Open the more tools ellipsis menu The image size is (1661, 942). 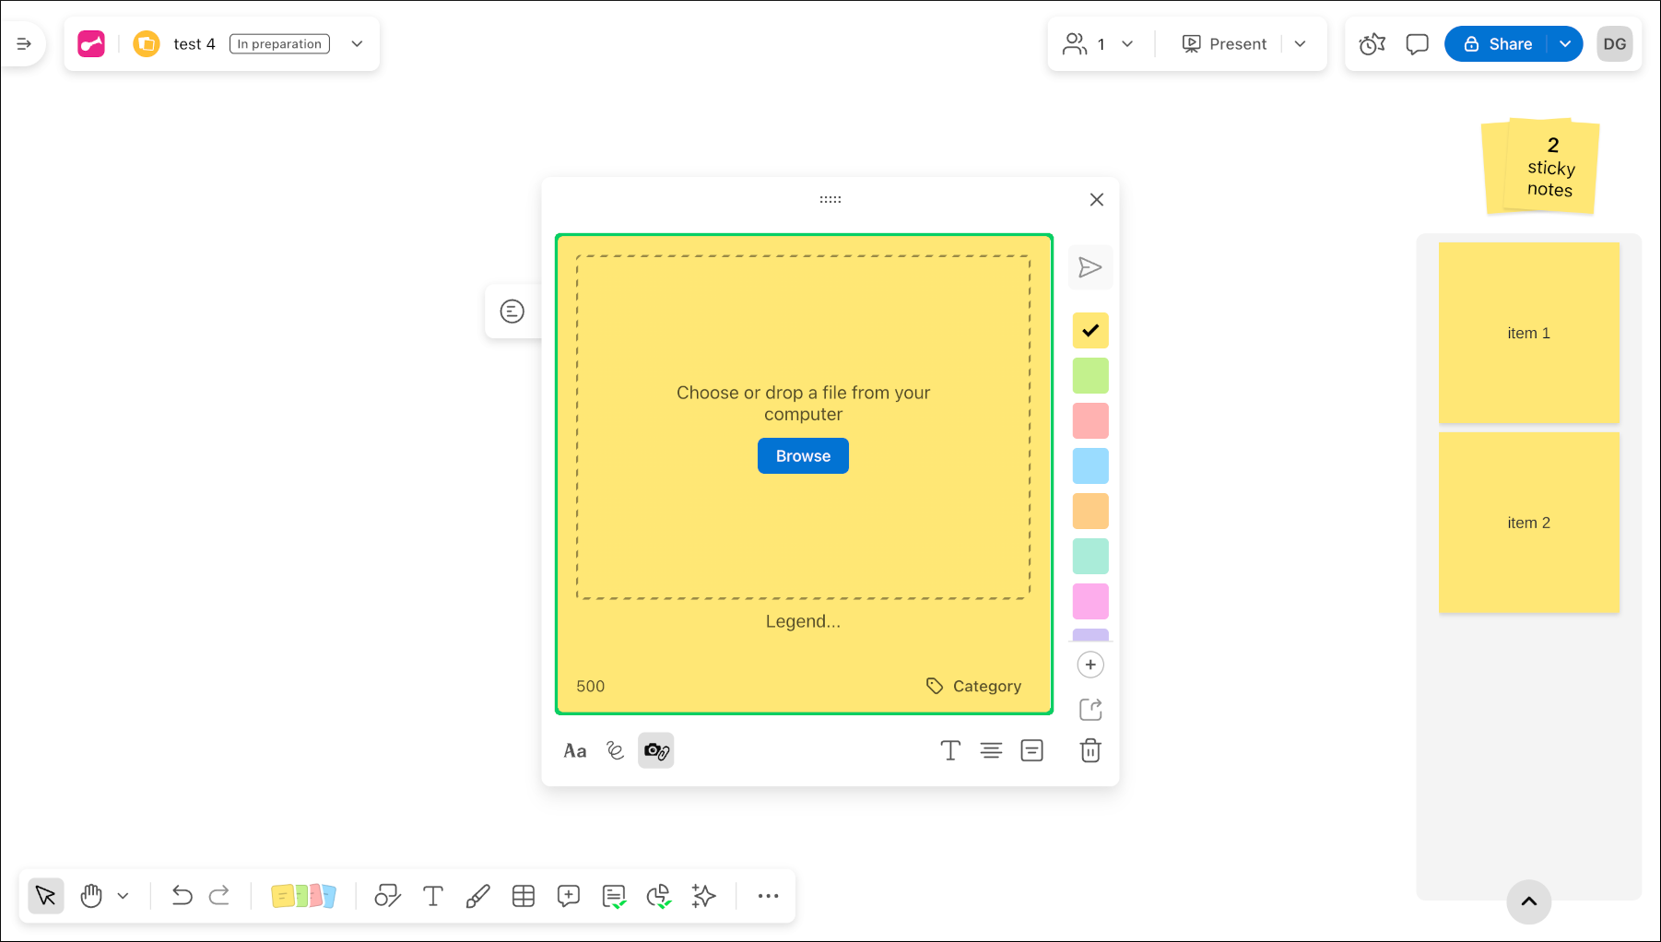[768, 896]
